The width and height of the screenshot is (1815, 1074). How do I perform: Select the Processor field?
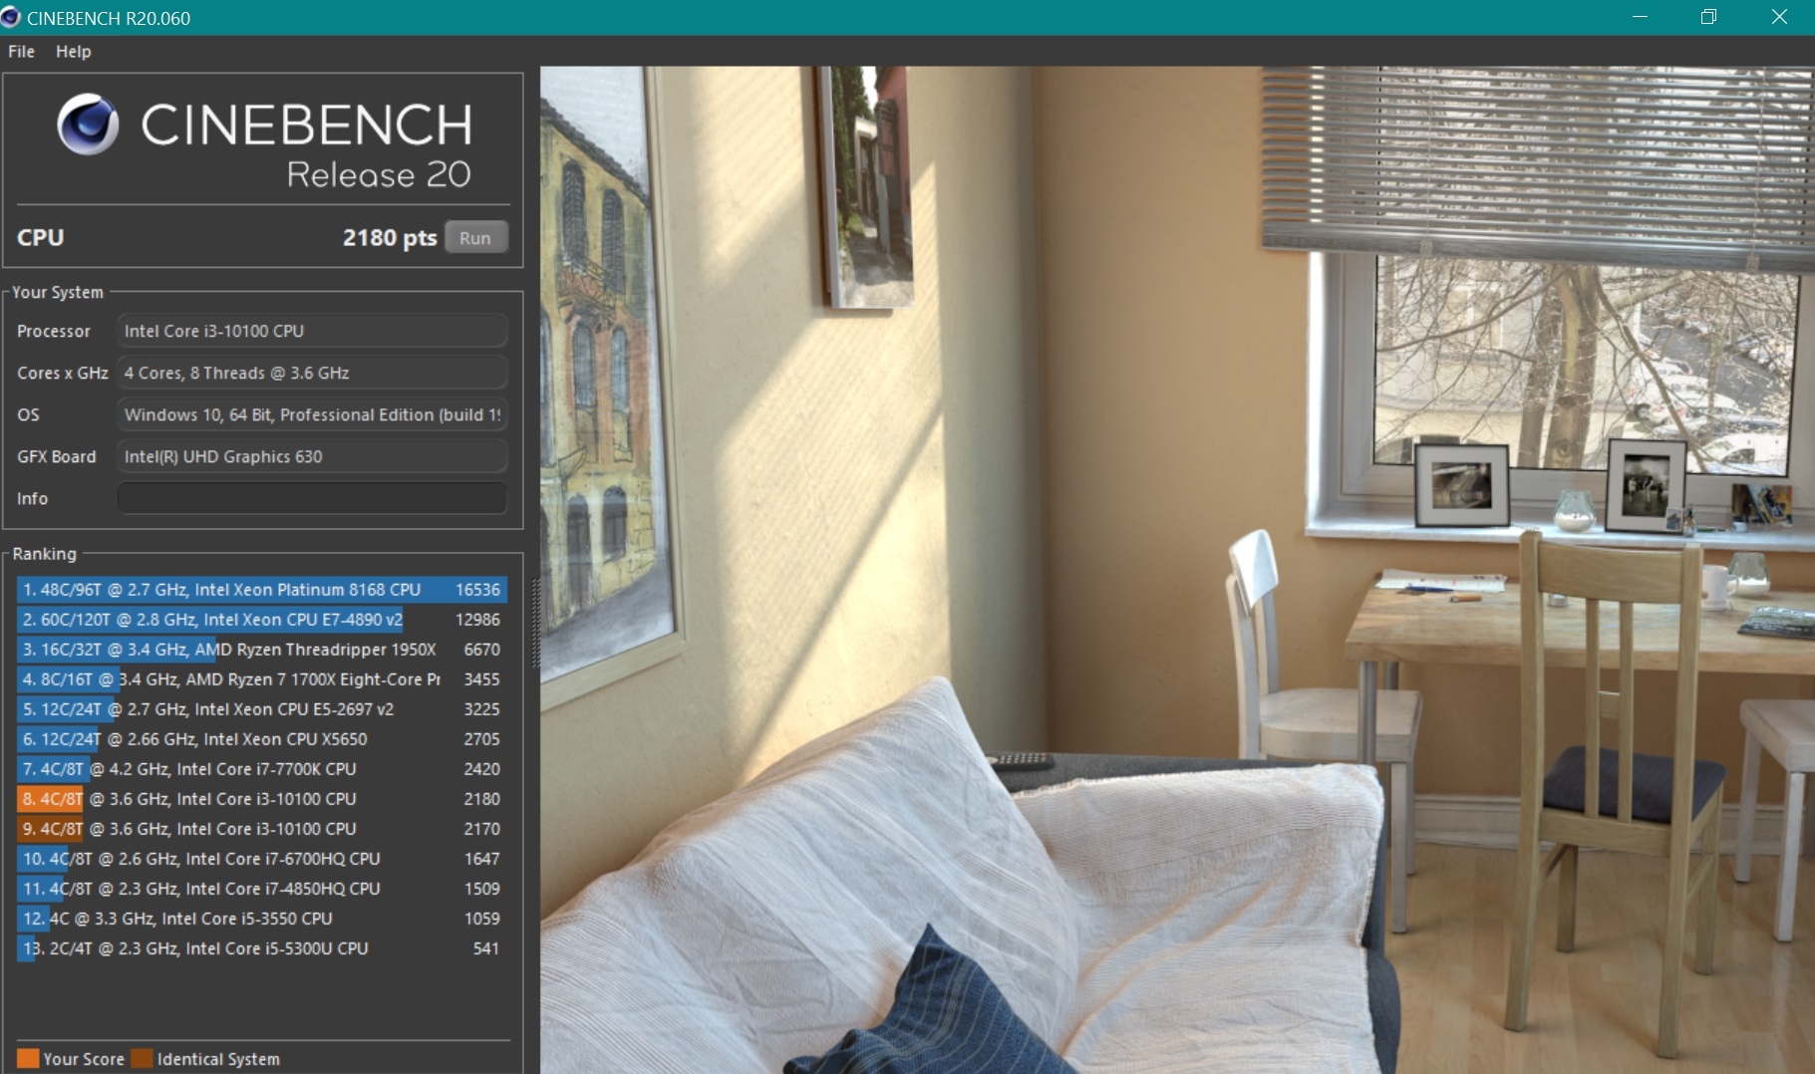[312, 331]
